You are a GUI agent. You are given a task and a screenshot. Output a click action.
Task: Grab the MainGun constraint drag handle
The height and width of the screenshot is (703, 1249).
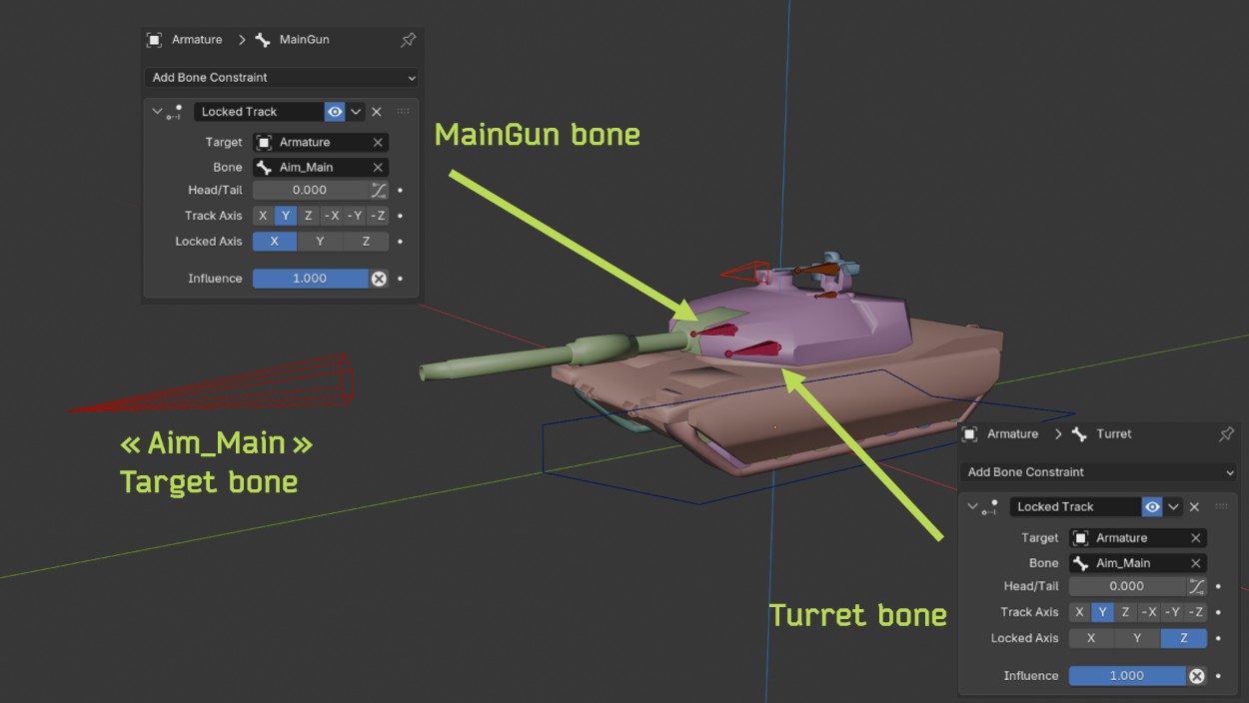pos(404,112)
